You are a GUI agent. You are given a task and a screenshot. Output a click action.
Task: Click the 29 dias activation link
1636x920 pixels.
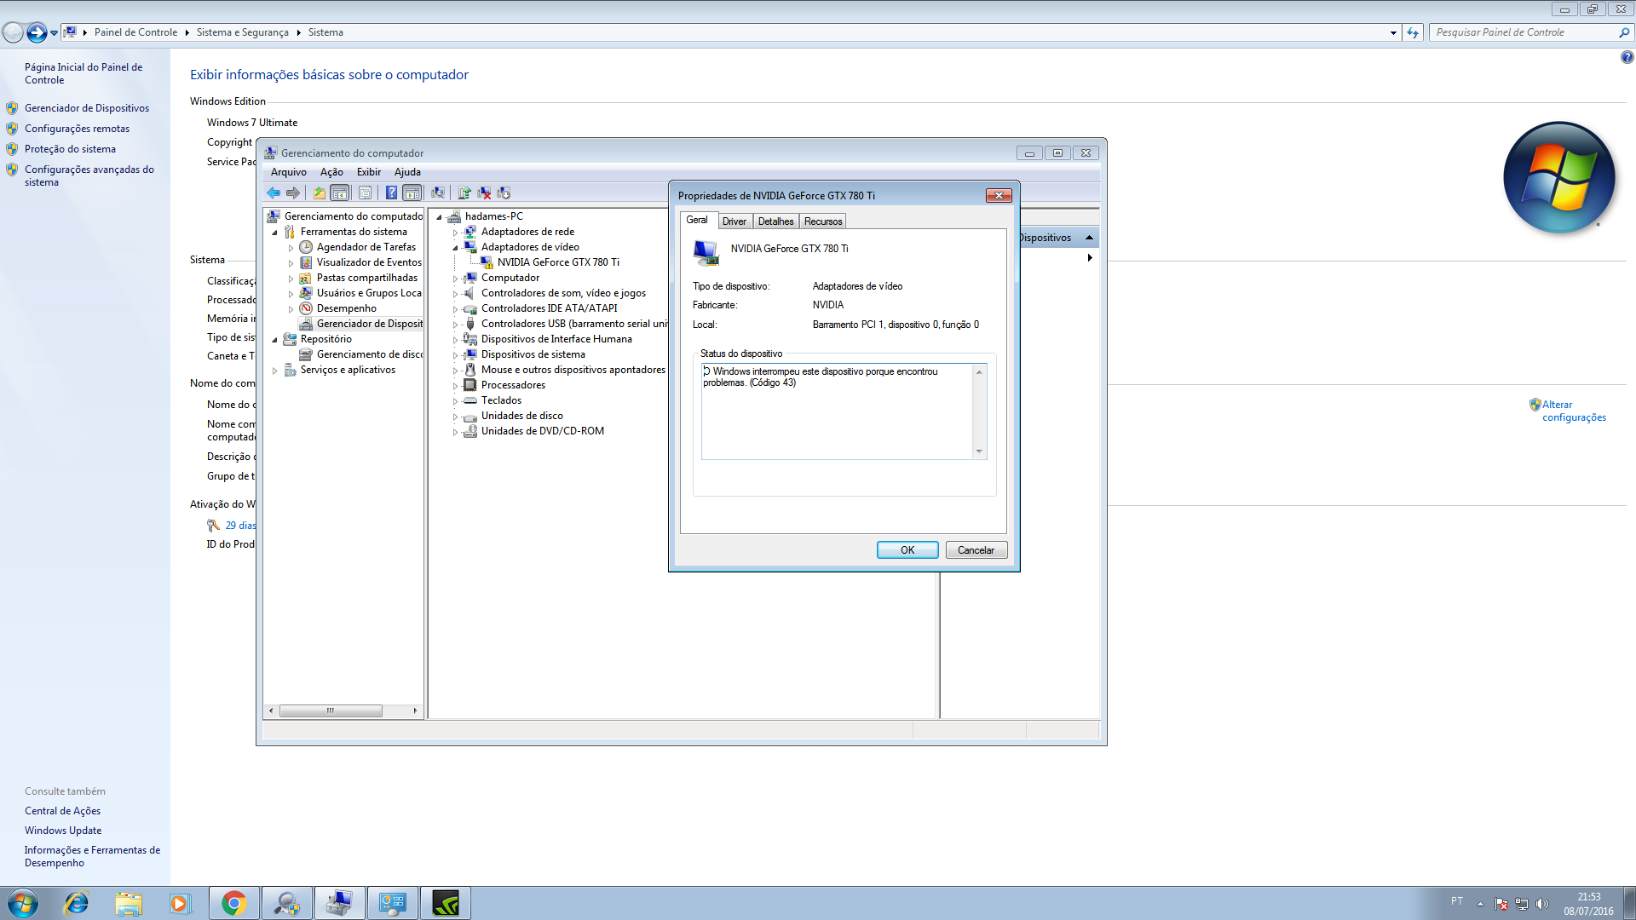pos(240,526)
